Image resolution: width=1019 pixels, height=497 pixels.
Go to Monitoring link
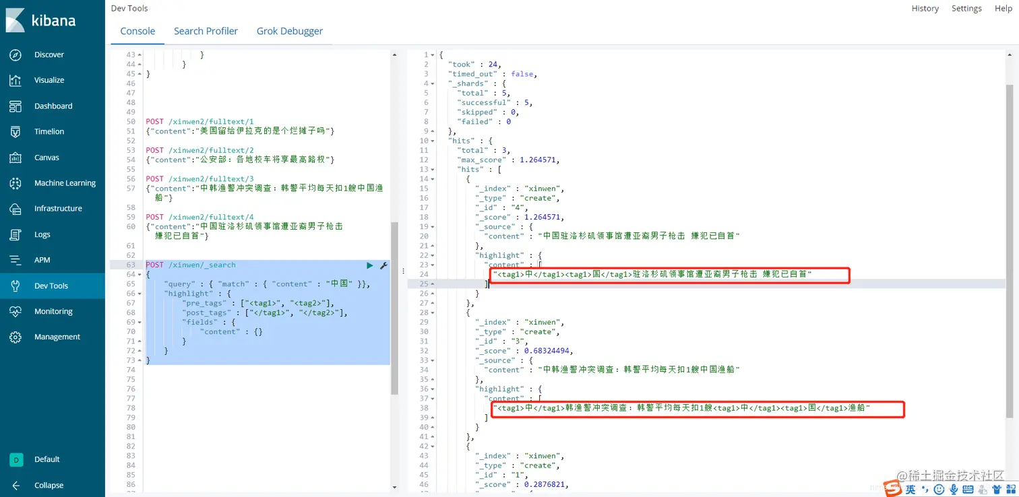53,312
